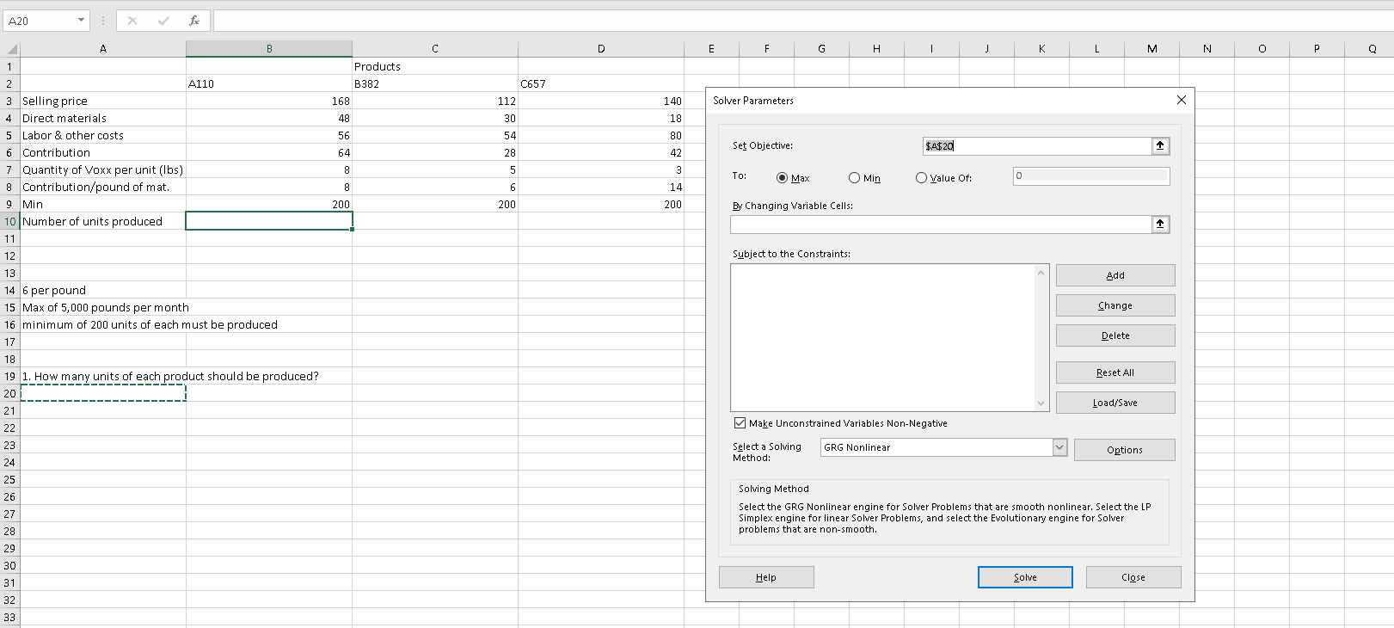Click the 'Products' cell in row 1
1394x628 pixels.
point(435,66)
